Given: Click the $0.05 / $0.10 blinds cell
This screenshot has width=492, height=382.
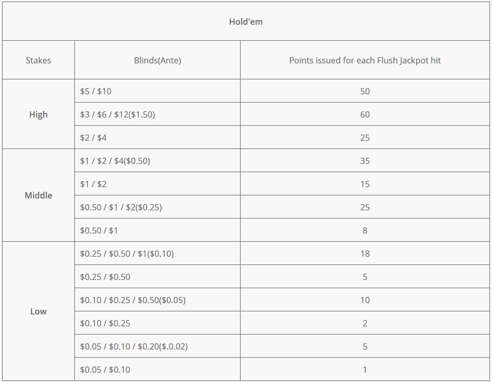Looking at the screenshot, I should pos(157,369).
